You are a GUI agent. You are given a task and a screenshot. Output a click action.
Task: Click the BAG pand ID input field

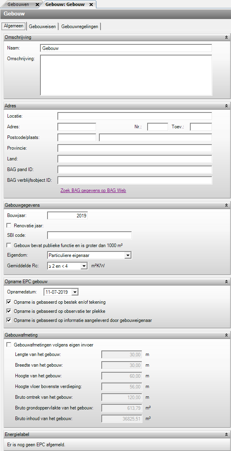coord(135,169)
